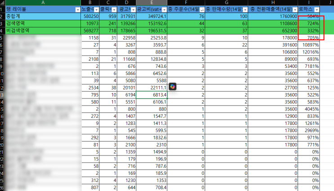The width and height of the screenshot is (334, 191).
Task: Click the cell showing 317931
Action: pyautogui.click(x=126, y=16)
